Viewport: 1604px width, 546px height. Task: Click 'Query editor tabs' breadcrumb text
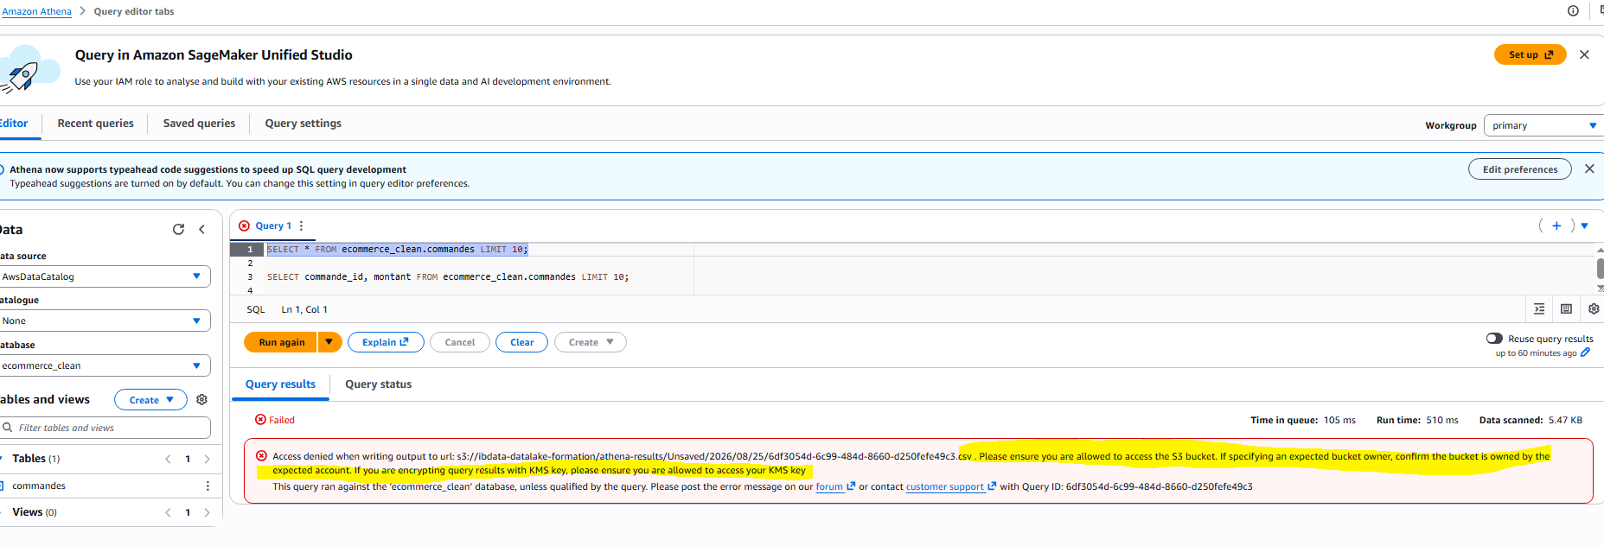[x=134, y=11]
